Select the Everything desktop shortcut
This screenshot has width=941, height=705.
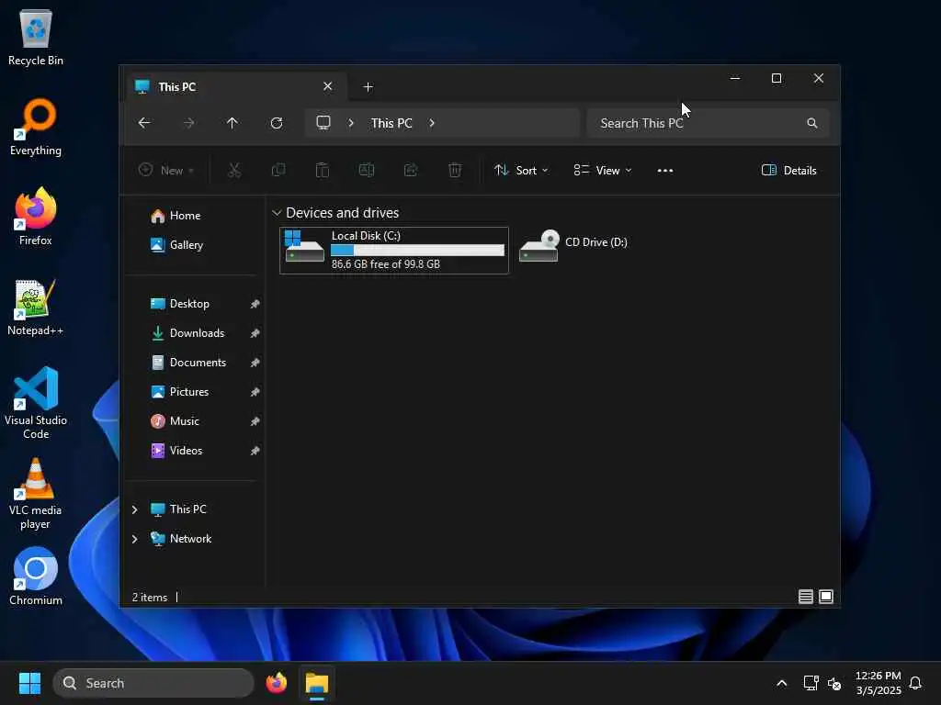36,127
